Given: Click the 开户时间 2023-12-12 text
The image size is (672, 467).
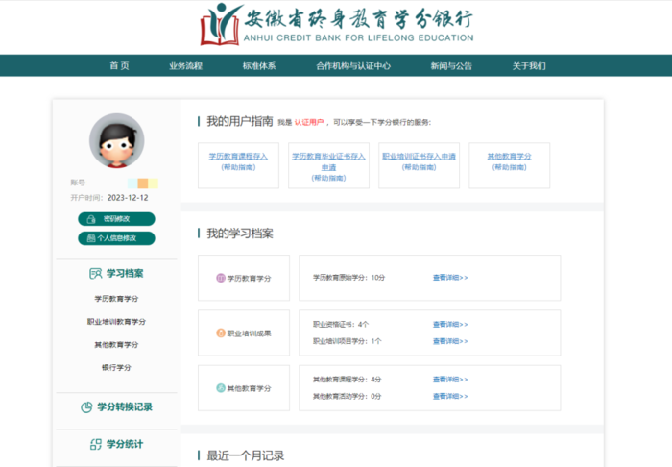Looking at the screenshot, I should point(109,198).
